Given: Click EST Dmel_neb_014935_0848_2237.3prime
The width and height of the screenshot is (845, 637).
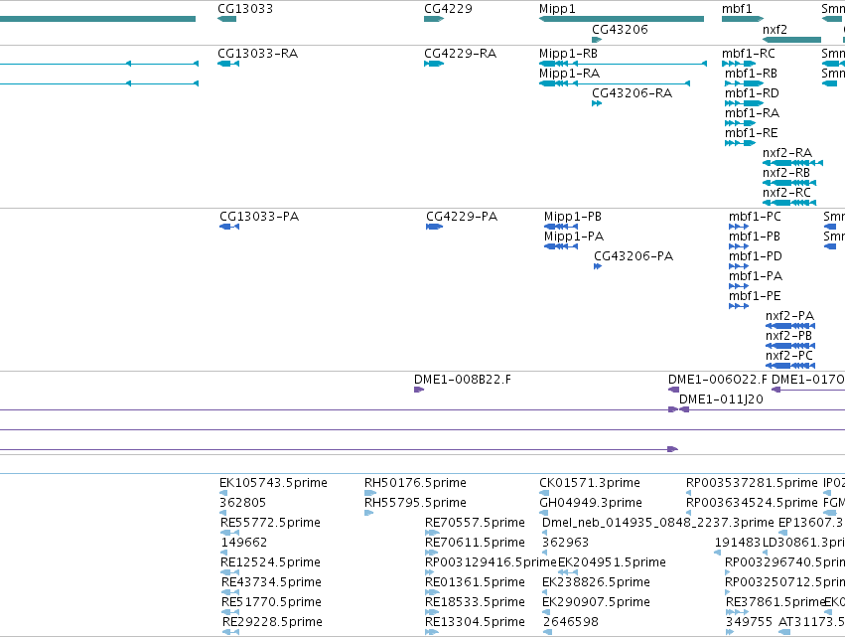Looking at the screenshot, I should click(545, 533).
